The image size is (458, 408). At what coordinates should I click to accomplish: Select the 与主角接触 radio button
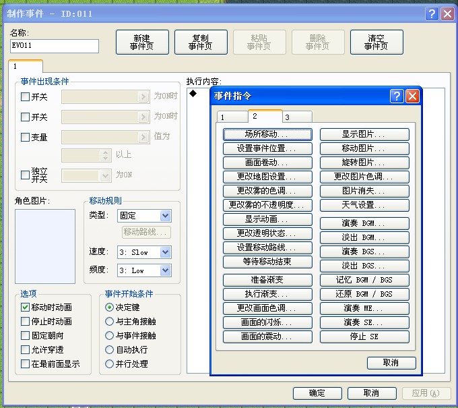click(109, 322)
